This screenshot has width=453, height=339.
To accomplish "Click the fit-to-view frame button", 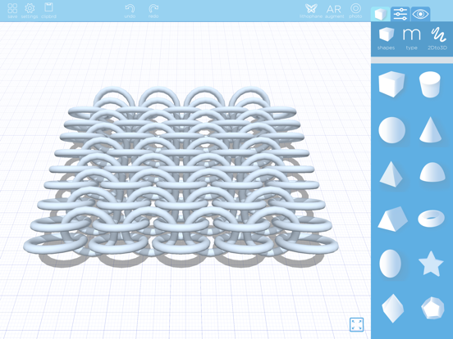I will pyautogui.click(x=356, y=324).
